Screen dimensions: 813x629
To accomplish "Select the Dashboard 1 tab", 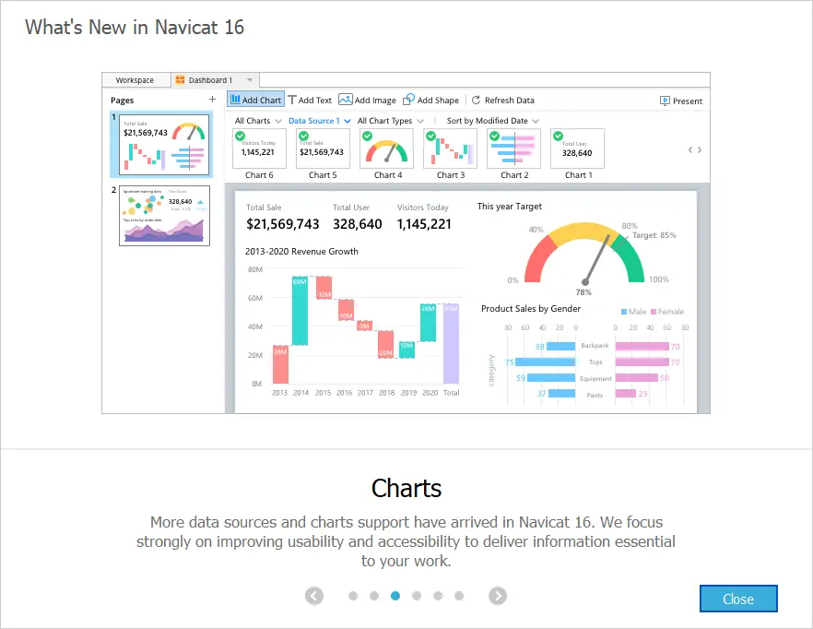I will click(x=210, y=80).
